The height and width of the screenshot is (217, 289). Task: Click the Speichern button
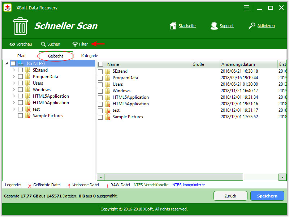[x=267, y=196]
